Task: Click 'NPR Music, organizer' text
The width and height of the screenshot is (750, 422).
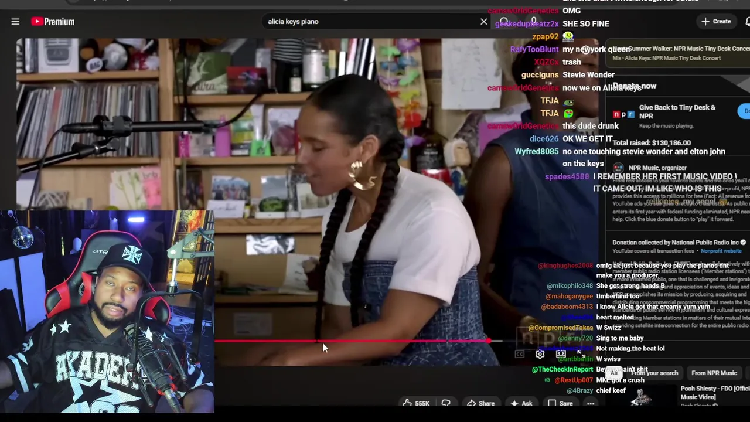Action: 657,168
